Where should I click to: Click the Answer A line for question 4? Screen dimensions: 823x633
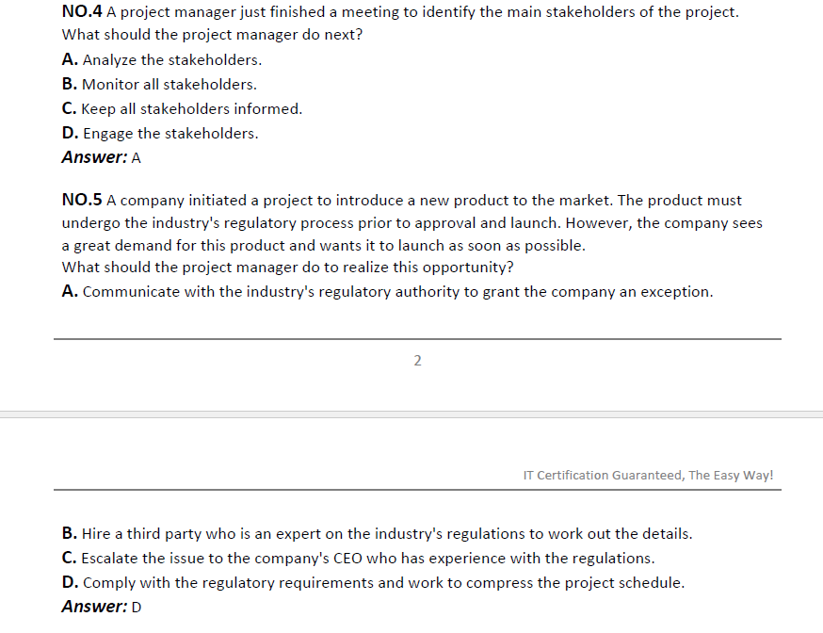(x=102, y=157)
